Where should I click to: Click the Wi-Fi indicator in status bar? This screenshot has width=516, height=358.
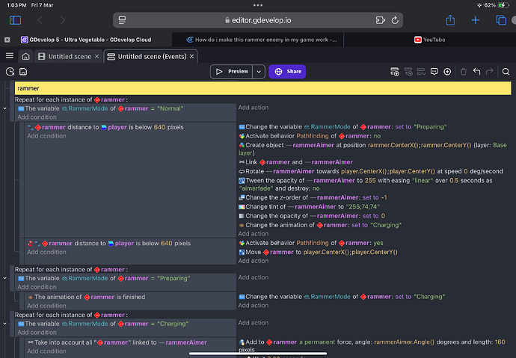(x=479, y=5)
